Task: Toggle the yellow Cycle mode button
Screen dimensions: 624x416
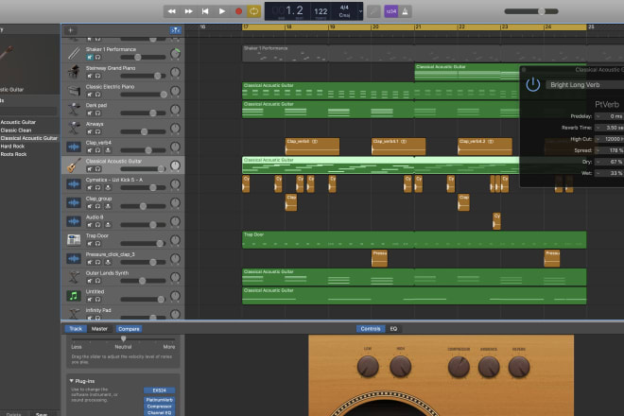Action: pos(253,11)
